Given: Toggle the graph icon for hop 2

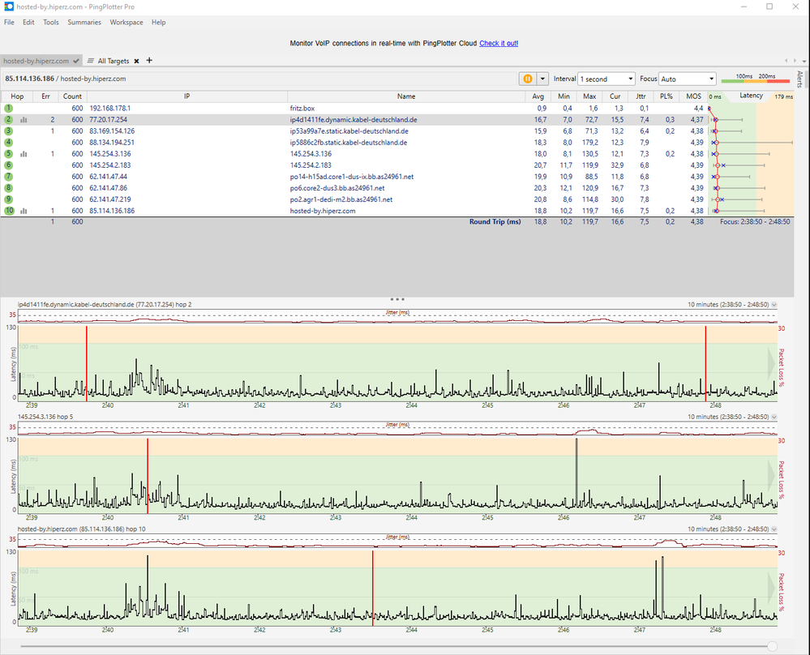Looking at the screenshot, I should [24, 119].
